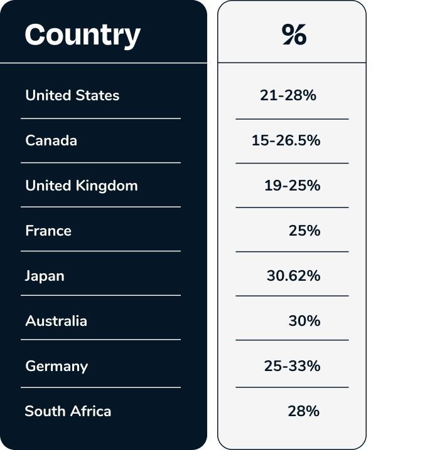Select the South Africa row label
Viewport: 447px width, 450px height.
68,411
